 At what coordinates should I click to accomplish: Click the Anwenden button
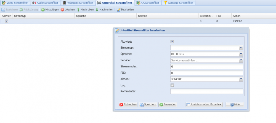point(168,105)
